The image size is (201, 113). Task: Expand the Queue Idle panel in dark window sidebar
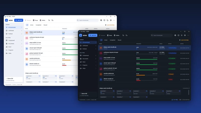tap(88, 94)
